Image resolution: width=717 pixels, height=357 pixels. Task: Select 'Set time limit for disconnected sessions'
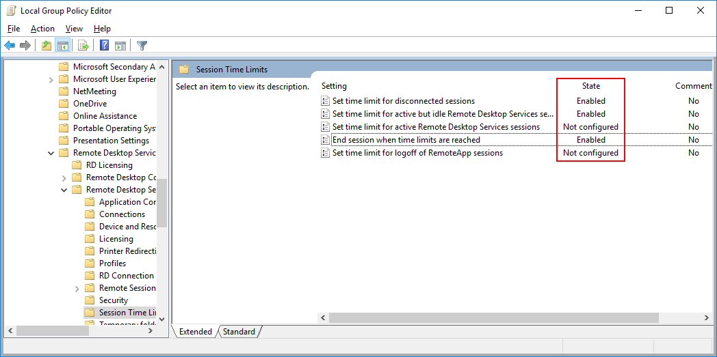click(x=404, y=101)
